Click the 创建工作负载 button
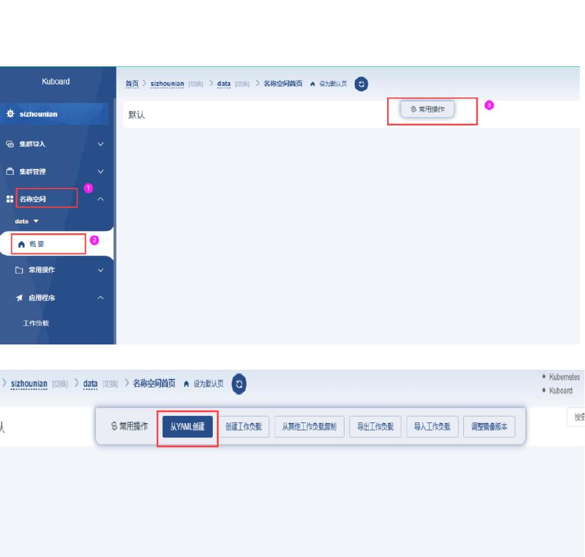Viewport: 585px width, 557px height. pyautogui.click(x=243, y=426)
